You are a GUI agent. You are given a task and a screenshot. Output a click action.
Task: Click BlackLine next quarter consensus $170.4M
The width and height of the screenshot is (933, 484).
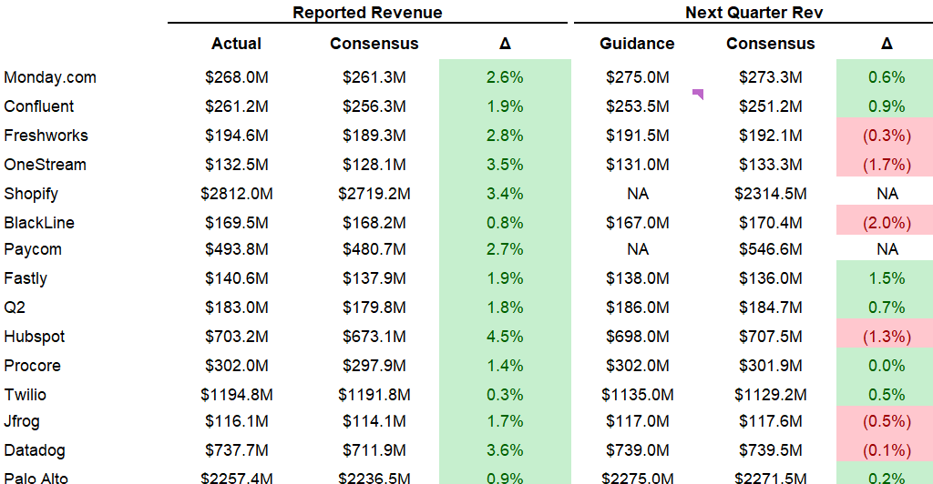(x=771, y=223)
